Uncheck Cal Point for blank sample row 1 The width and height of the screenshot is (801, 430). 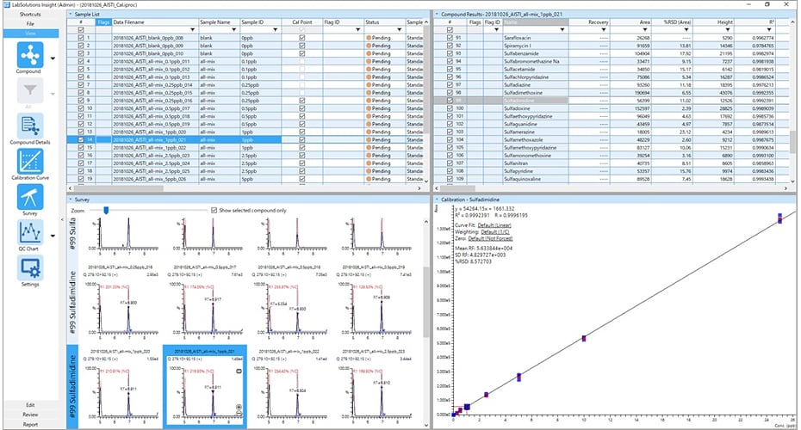(x=301, y=39)
